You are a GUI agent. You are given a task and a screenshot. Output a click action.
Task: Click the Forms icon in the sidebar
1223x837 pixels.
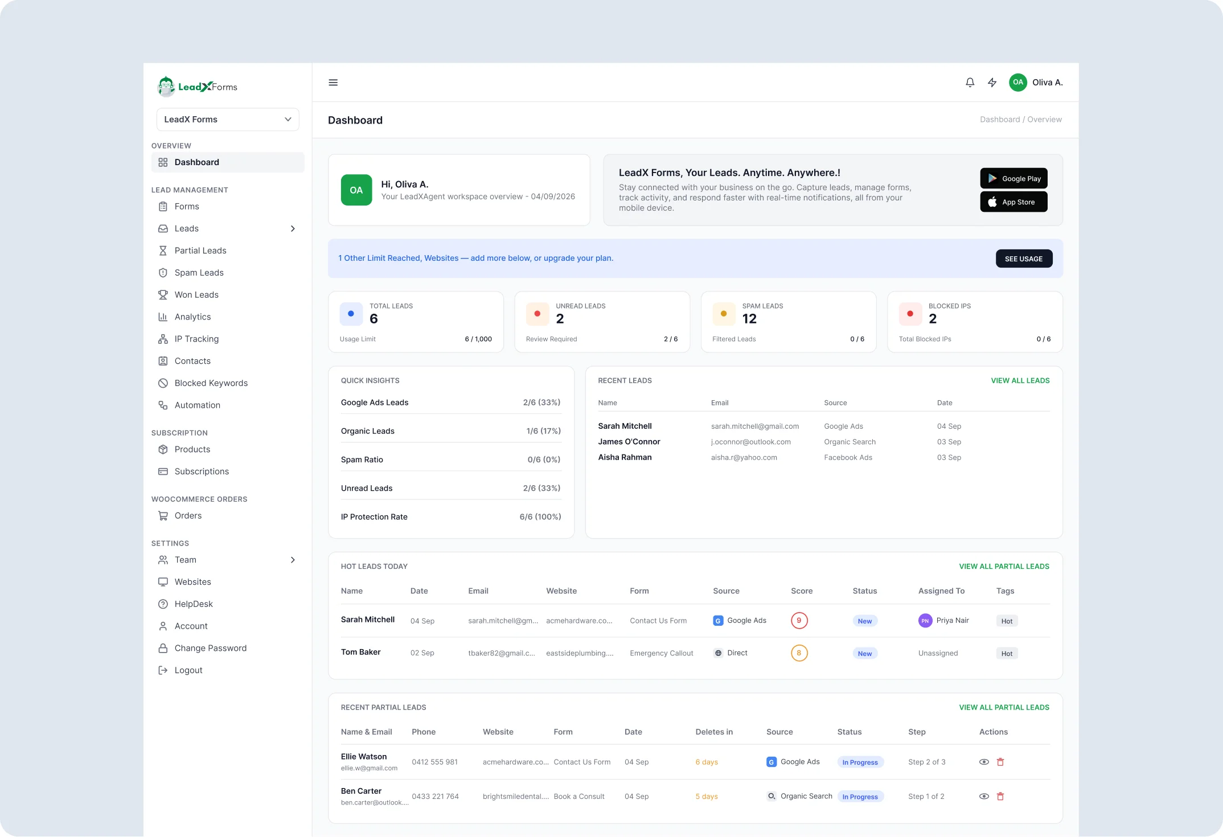click(x=163, y=207)
